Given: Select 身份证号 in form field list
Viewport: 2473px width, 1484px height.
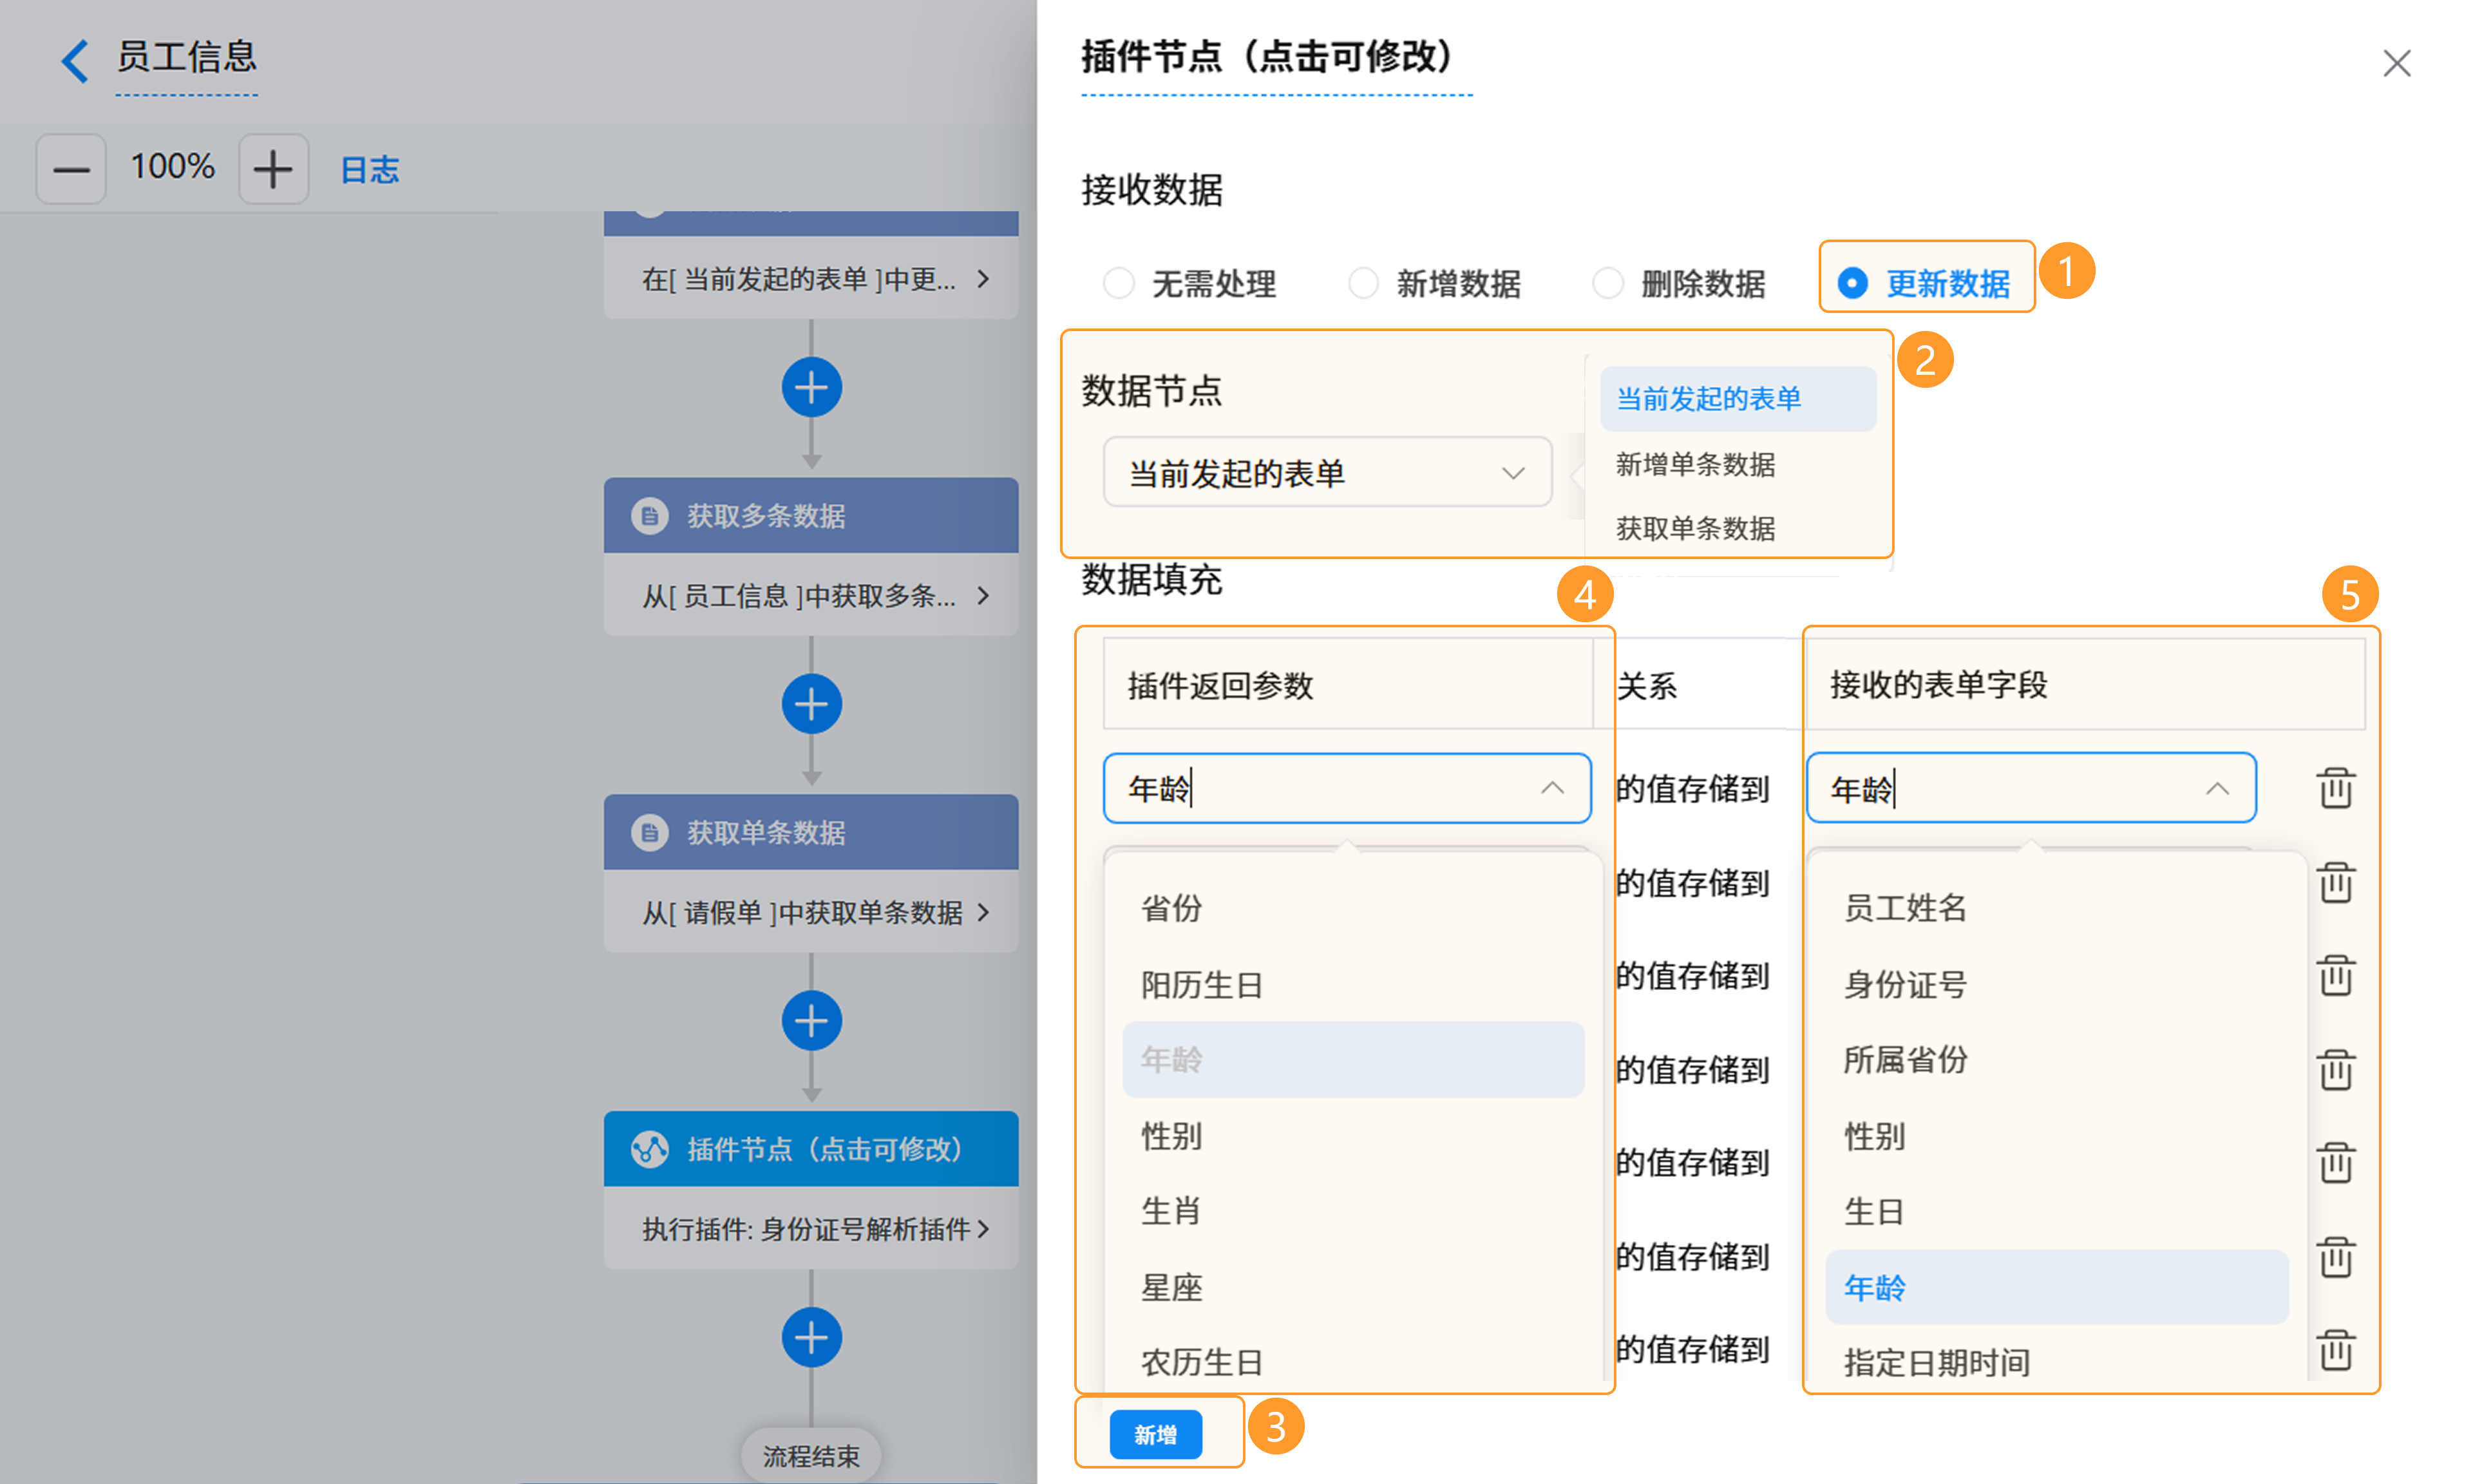Looking at the screenshot, I should click(x=2056, y=985).
